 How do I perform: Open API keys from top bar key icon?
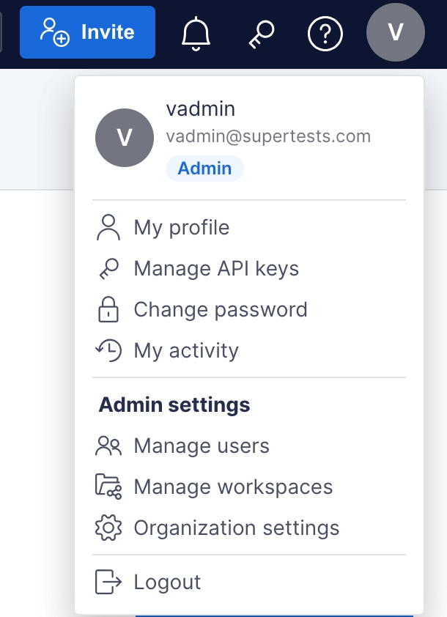(x=261, y=33)
